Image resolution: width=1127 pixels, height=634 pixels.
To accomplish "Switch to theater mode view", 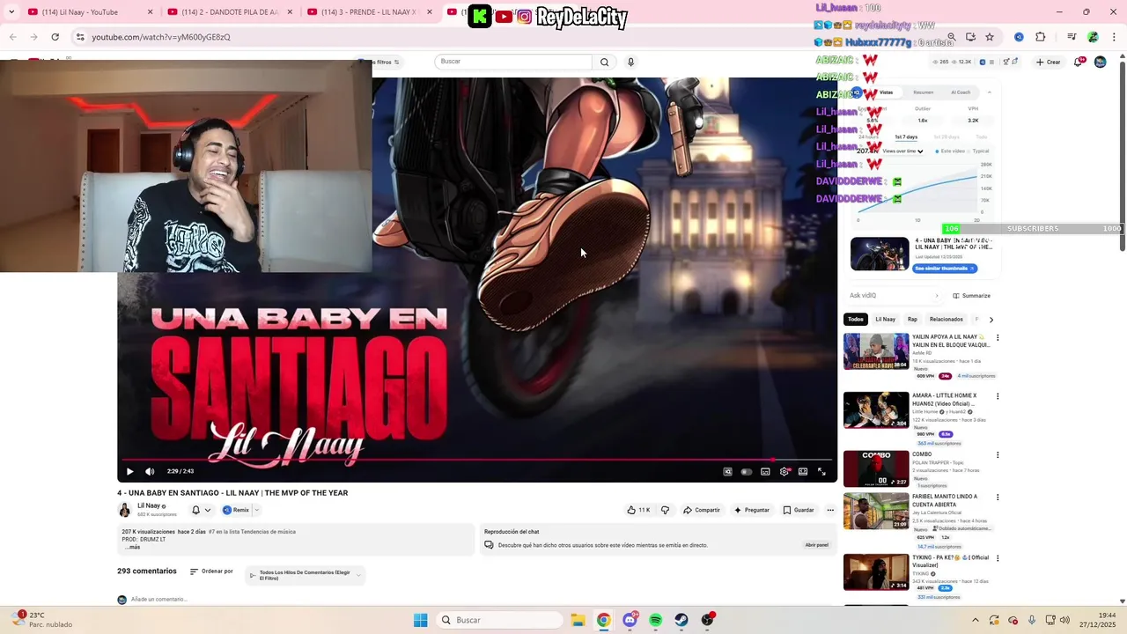I will 803,471.
